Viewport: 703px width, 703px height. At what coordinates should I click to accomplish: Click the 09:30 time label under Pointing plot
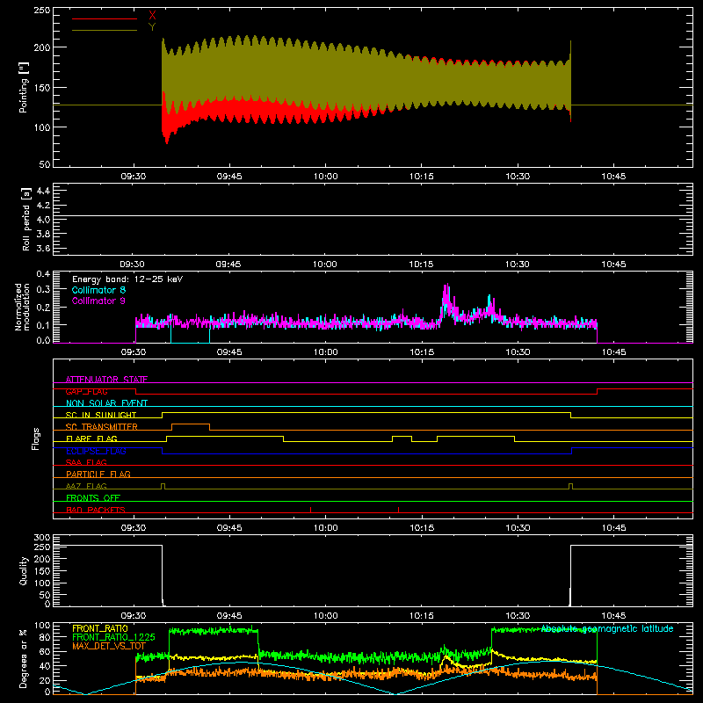134,177
